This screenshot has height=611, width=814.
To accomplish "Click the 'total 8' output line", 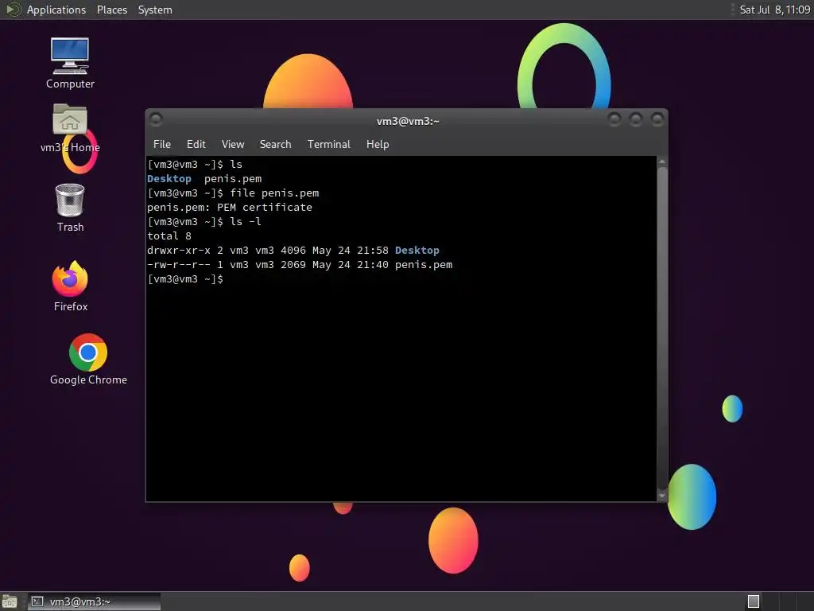I will tap(169, 235).
